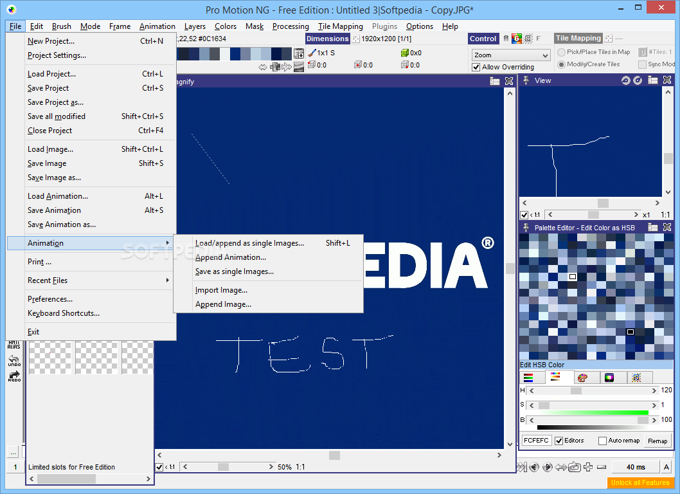Screen dimensions: 680x494
Task: Click rotate clockwise icon in View panel
Action: click(x=638, y=80)
